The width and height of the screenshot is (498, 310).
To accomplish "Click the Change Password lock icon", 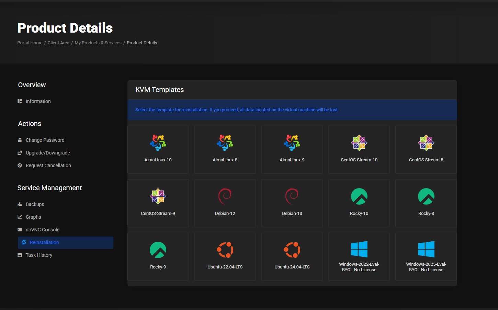I will click(x=20, y=140).
